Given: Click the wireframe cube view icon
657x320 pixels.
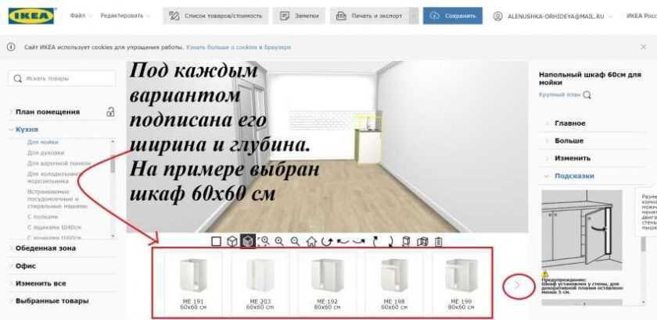Looking at the screenshot, I should [x=232, y=241].
